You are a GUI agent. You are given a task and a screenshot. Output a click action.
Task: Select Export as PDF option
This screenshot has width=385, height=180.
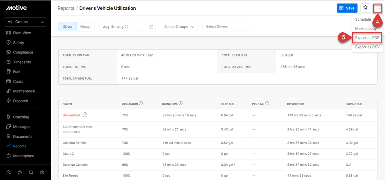(367, 38)
